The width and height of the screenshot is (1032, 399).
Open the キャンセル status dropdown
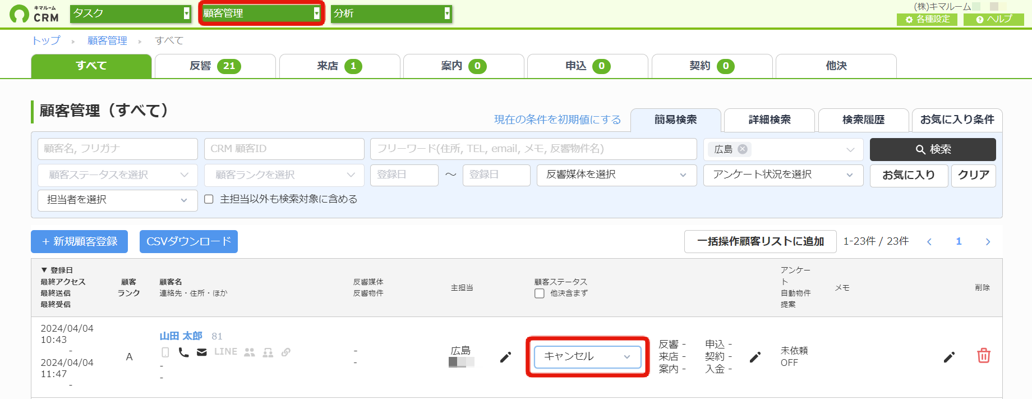tap(587, 357)
